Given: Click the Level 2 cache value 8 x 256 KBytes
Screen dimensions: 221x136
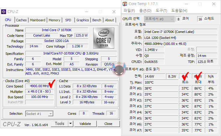Looking at the screenshot, I should pyautogui.click(x=87, y=97).
